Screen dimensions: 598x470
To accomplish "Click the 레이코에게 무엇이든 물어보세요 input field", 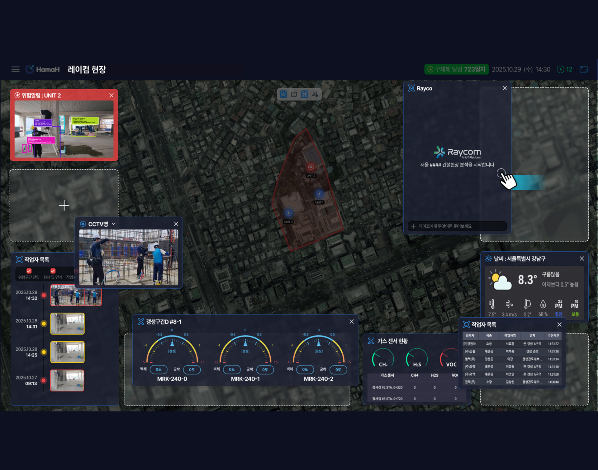I will [457, 226].
